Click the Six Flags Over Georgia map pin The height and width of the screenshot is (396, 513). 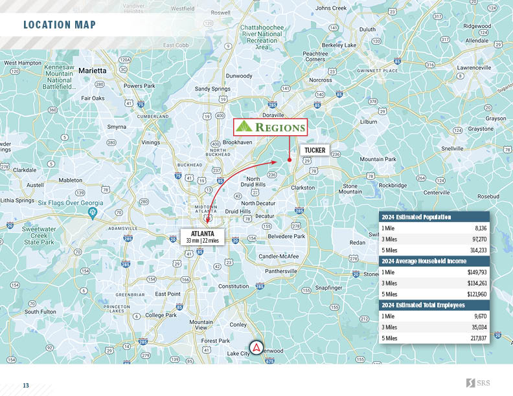[93, 214]
